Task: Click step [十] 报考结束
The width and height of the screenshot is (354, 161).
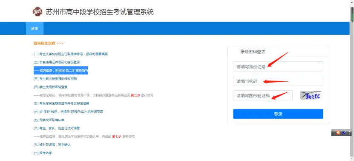Action: pyautogui.click(x=43, y=153)
